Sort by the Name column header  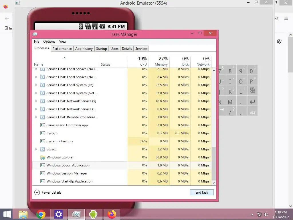click(x=66, y=62)
